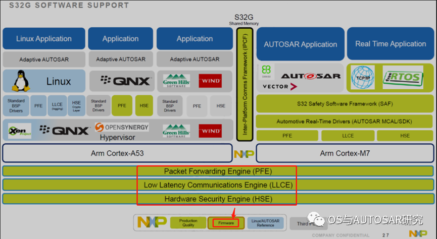
Task: Click Standard BSP Drivers under Green Hills
Action: (170, 106)
